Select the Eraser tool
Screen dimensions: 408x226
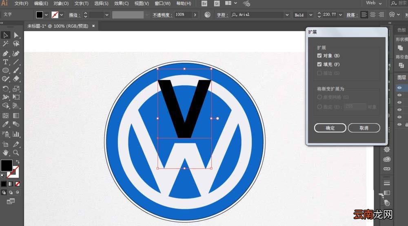pyautogui.click(x=16, y=79)
